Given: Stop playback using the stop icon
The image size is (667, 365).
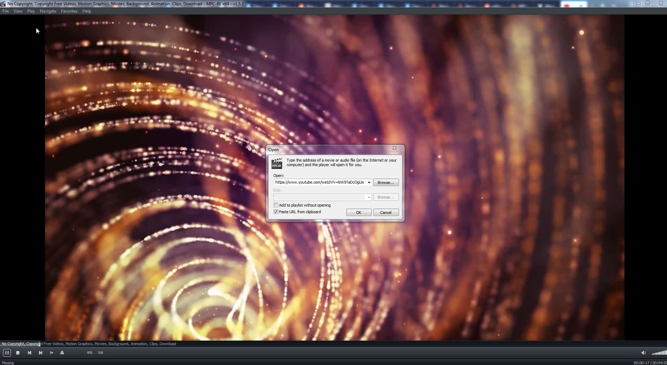Looking at the screenshot, I should (18, 353).
